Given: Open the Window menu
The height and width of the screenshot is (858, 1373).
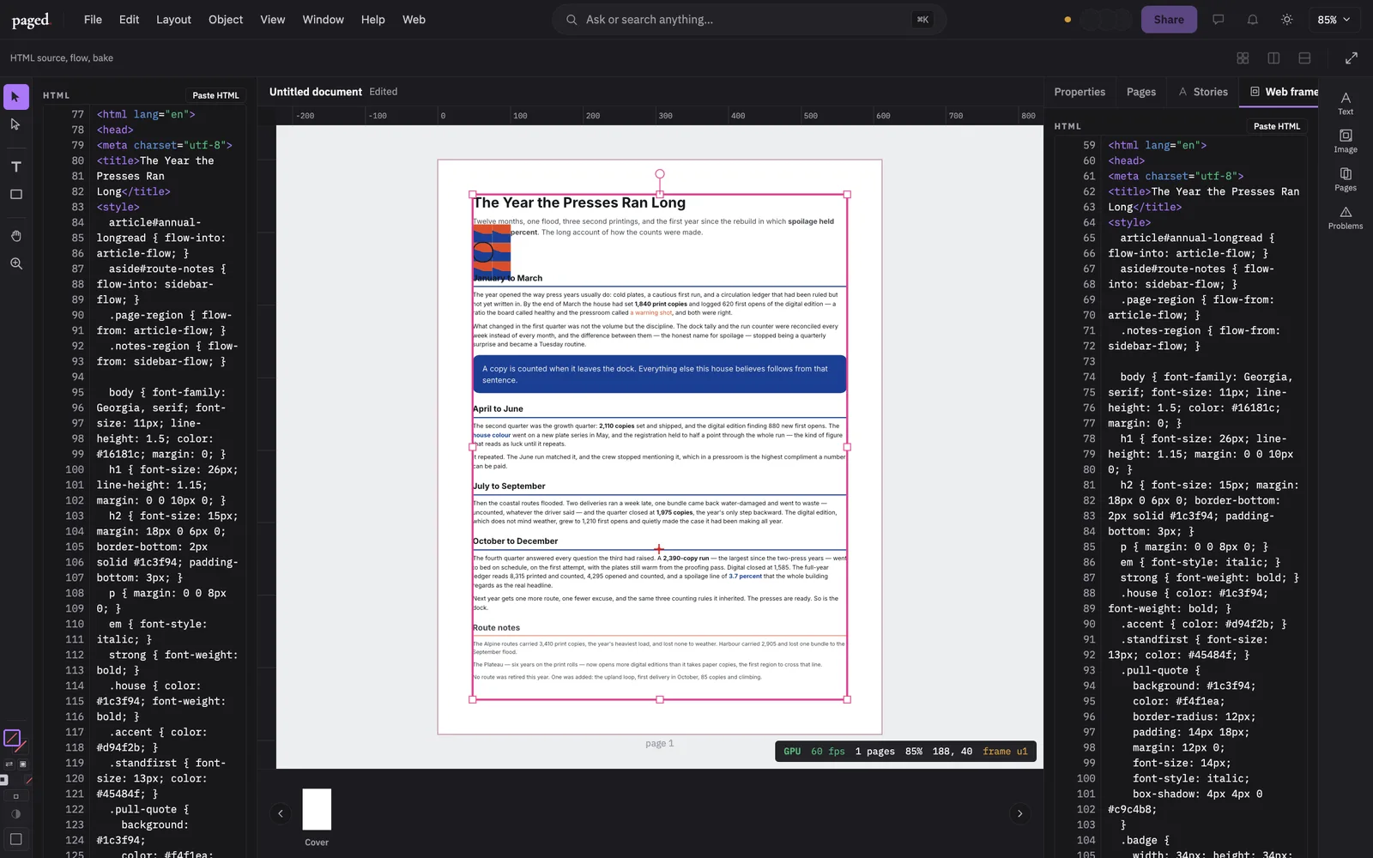Looking at the screenshot, I should 323,20.
